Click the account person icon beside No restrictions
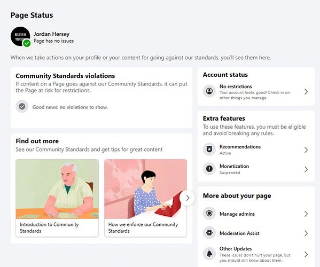 tap(209, 91)
